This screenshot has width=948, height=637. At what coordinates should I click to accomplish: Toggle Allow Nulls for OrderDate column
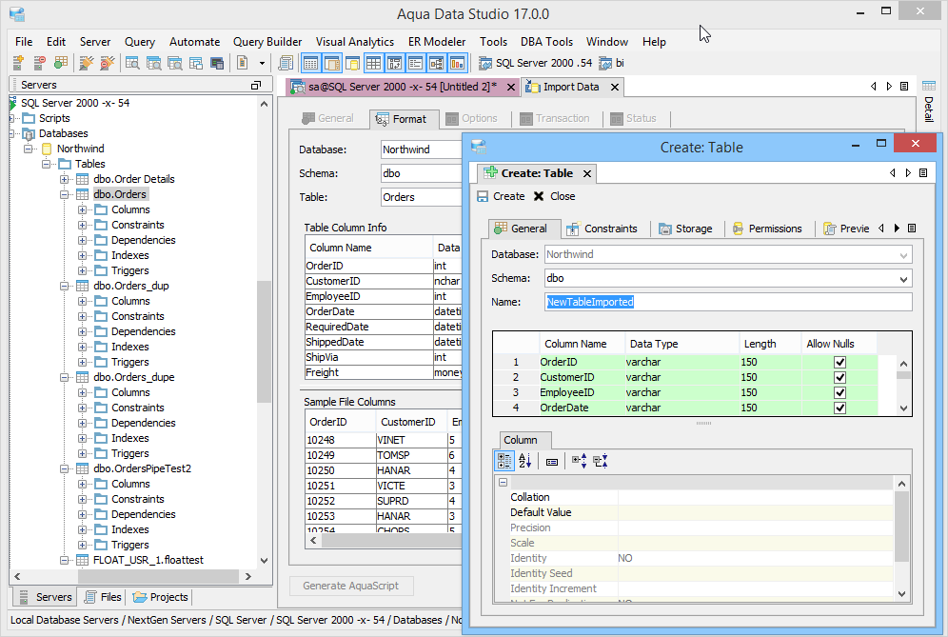click(x=839, y=408)
